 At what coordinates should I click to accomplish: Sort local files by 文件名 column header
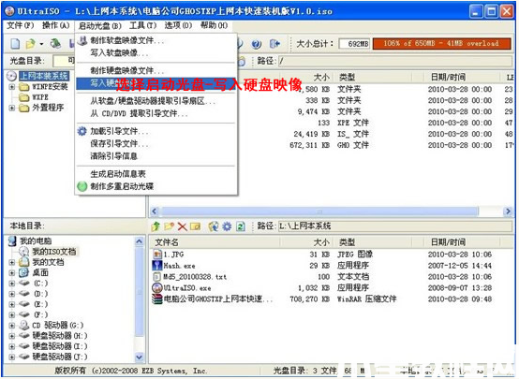pos(215,242)
